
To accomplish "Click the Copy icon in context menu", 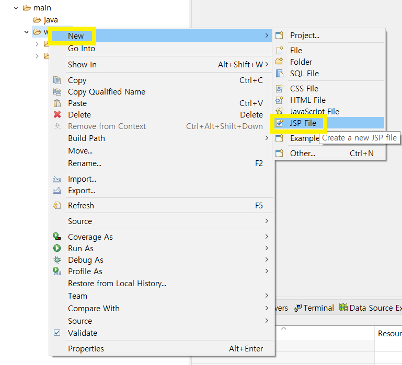I will [57, 80].
